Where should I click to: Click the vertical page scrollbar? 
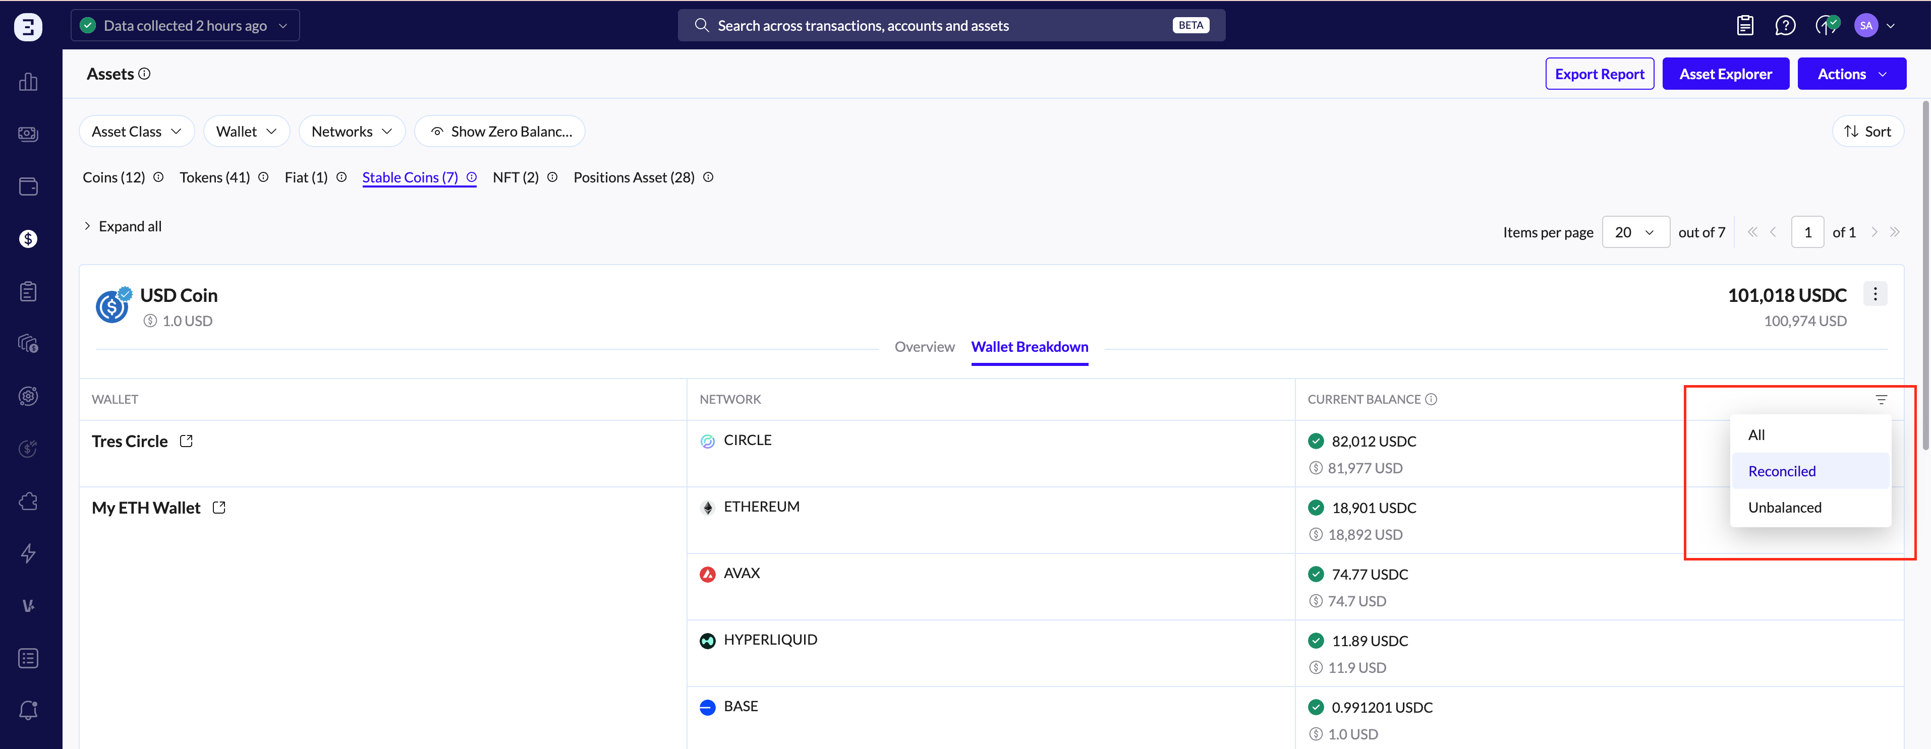(1925, 276)
